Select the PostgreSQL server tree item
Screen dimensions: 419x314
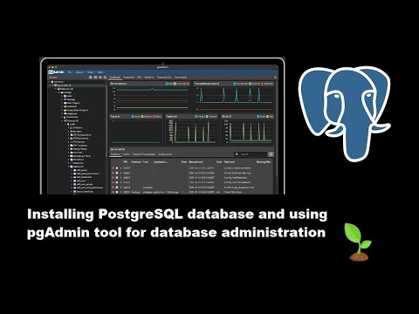pyautogui.click(x=62, y=85)
